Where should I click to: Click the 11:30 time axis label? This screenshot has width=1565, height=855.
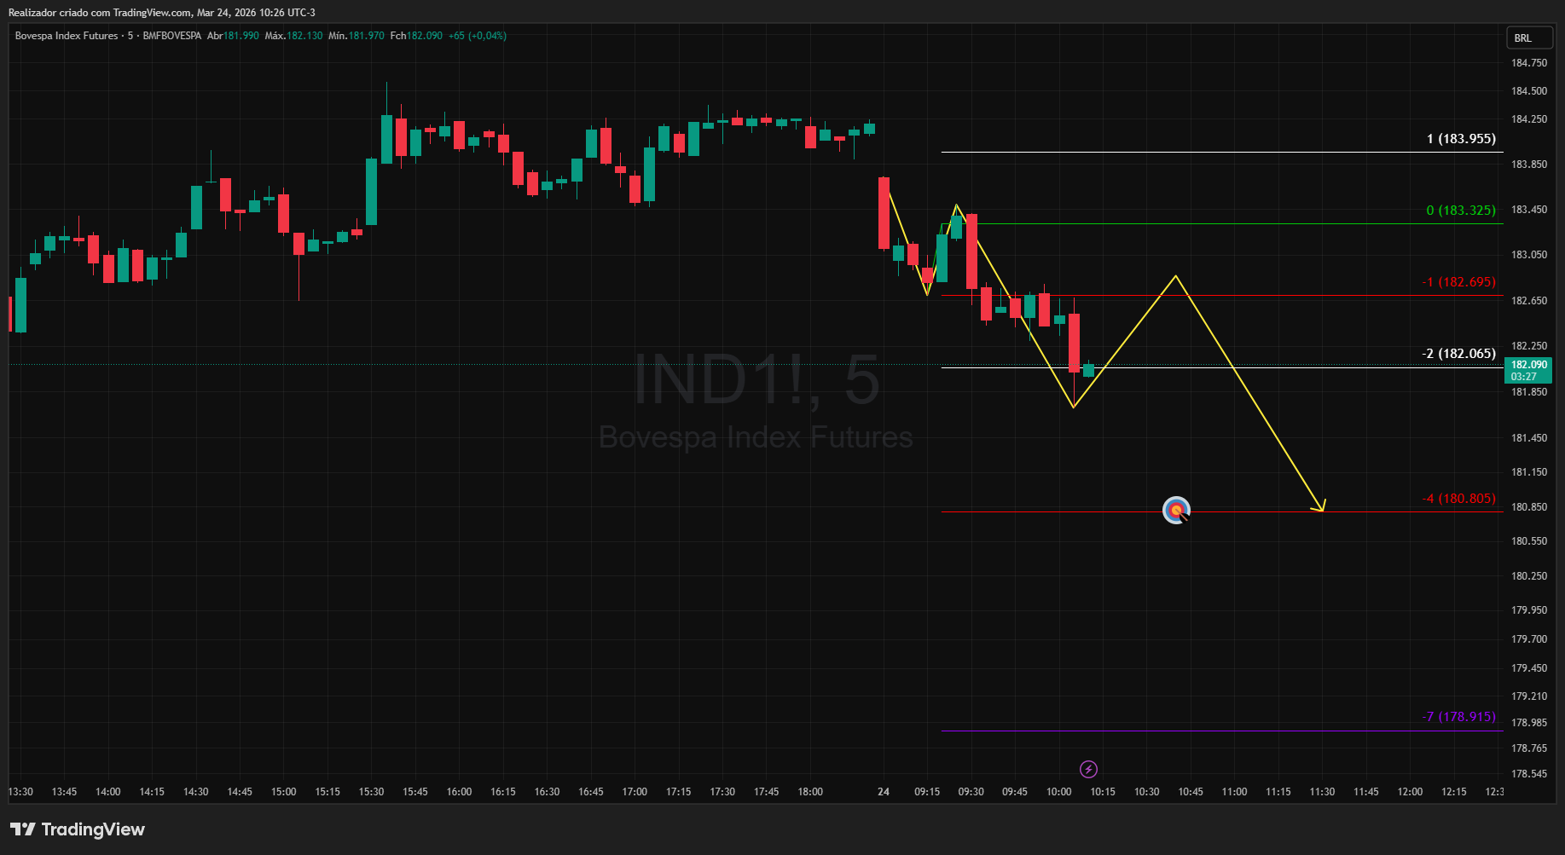point(1322,792)
